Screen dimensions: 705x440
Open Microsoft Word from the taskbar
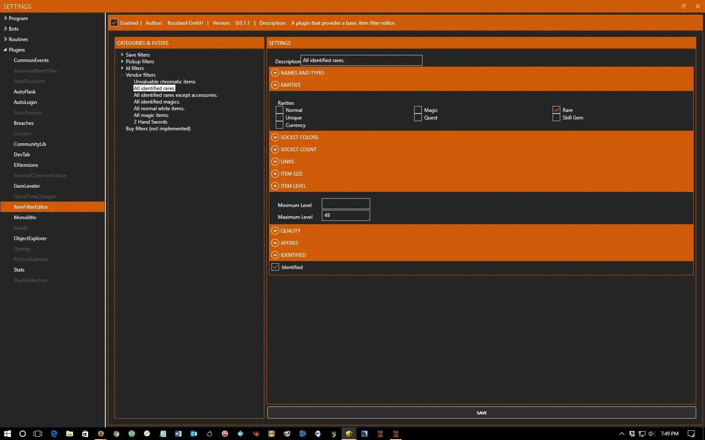[x=178, y=434]
